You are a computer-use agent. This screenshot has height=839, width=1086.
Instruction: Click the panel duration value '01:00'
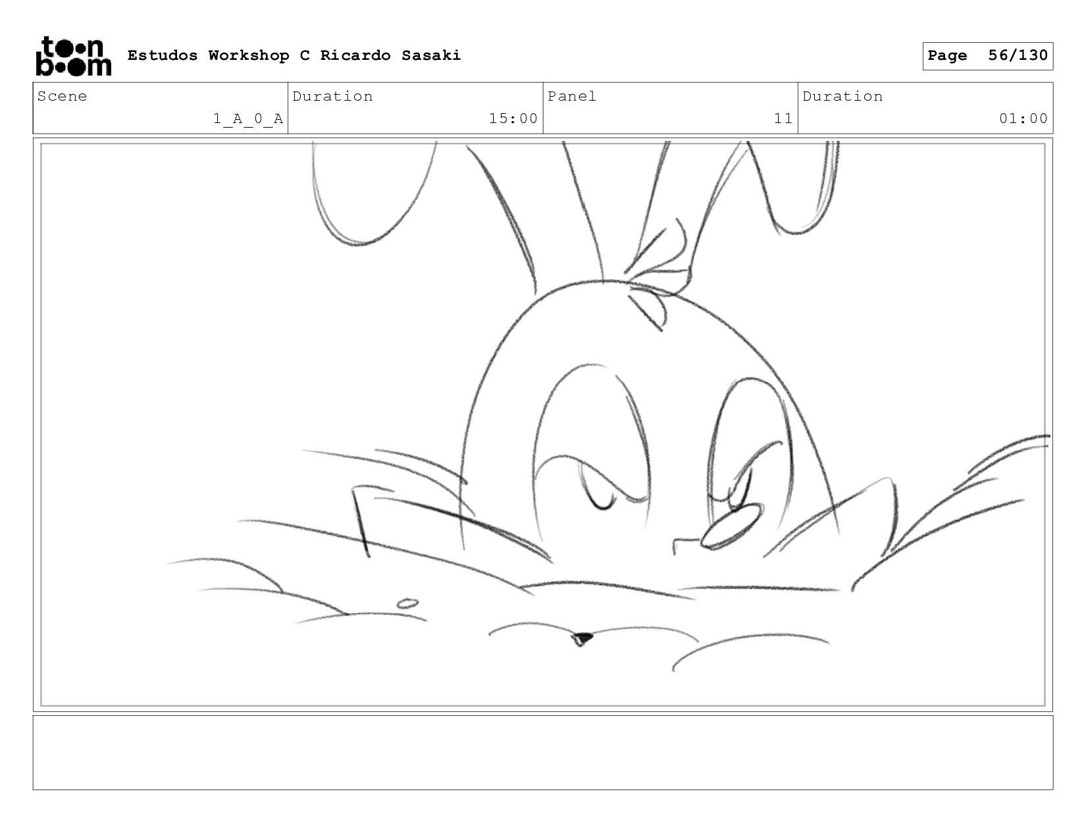coord(1023,118)
